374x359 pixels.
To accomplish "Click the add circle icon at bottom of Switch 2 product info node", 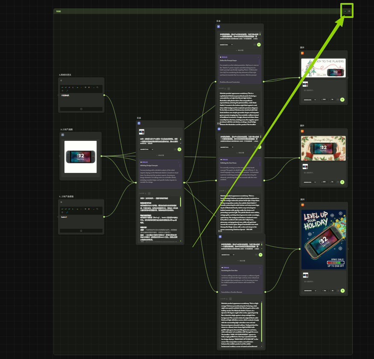I will [81, 231].
